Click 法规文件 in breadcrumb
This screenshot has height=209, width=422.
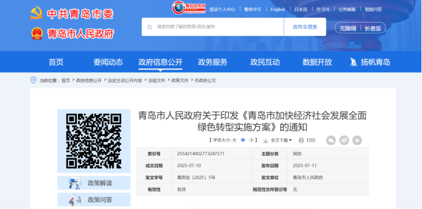pos(157,80)
